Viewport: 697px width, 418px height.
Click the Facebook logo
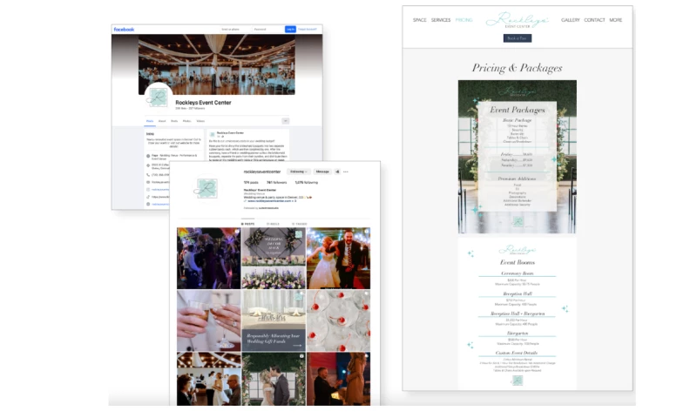click(124, 30)
